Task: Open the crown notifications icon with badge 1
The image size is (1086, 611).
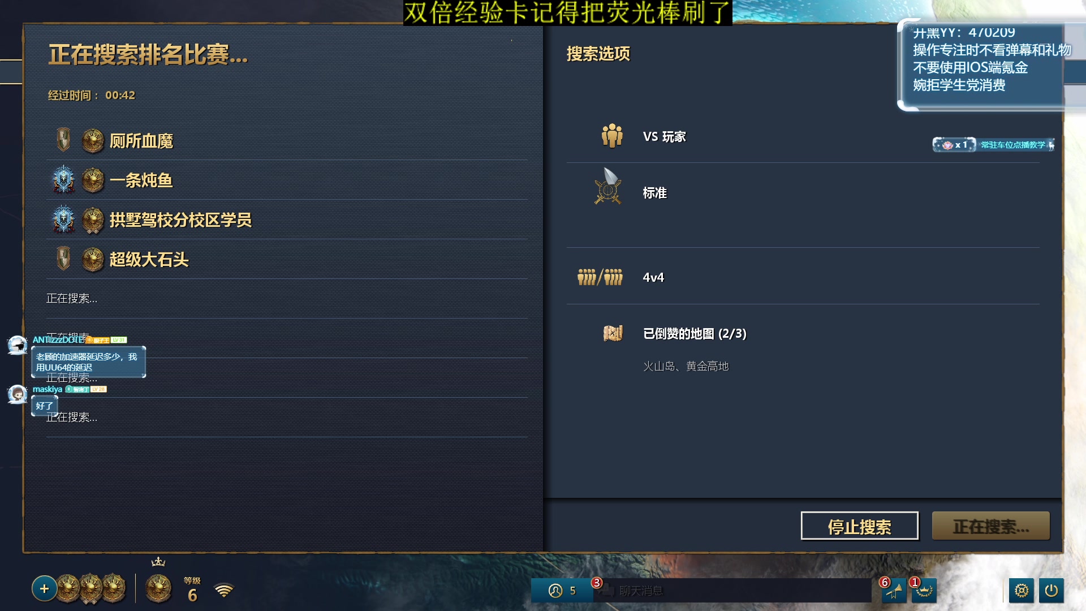Action: point(924,591)
